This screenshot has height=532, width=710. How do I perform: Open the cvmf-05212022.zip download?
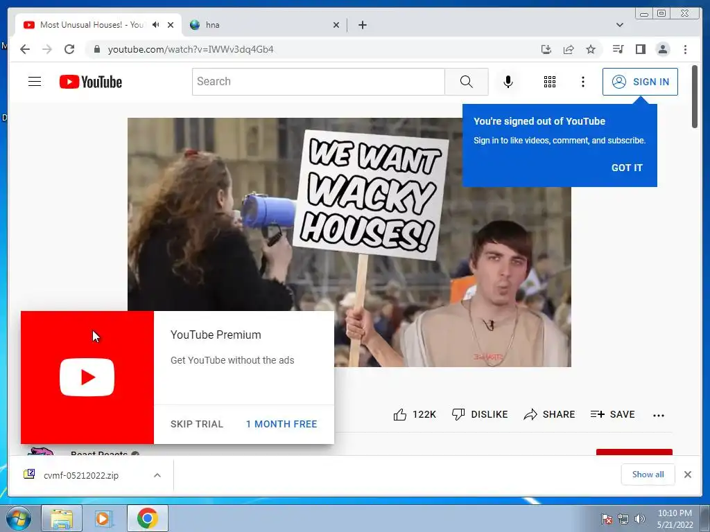click(80, 475)
